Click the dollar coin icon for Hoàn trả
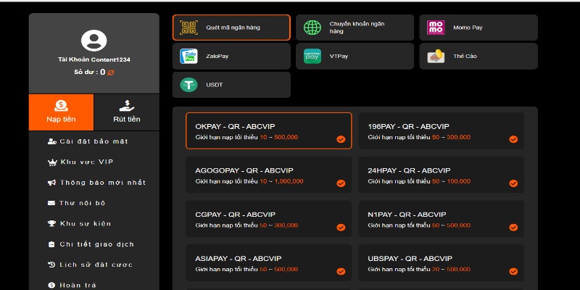 coord(51,285)
